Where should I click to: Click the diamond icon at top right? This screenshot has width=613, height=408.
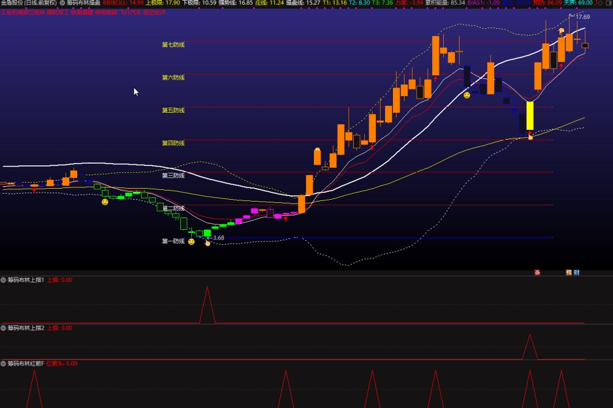(601, 2)
